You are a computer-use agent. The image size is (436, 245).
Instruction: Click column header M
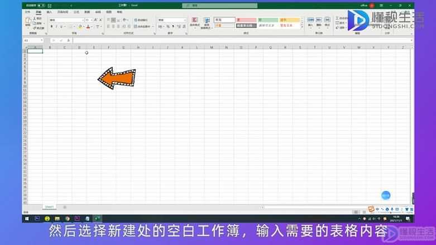(x=212, y=47)
